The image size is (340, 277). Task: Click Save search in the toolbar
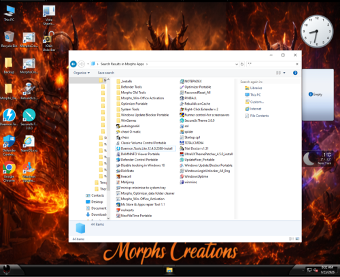(x=106, y=73)
